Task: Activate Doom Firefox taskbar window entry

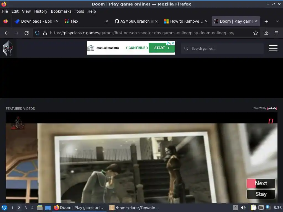Action: (79, 208)
